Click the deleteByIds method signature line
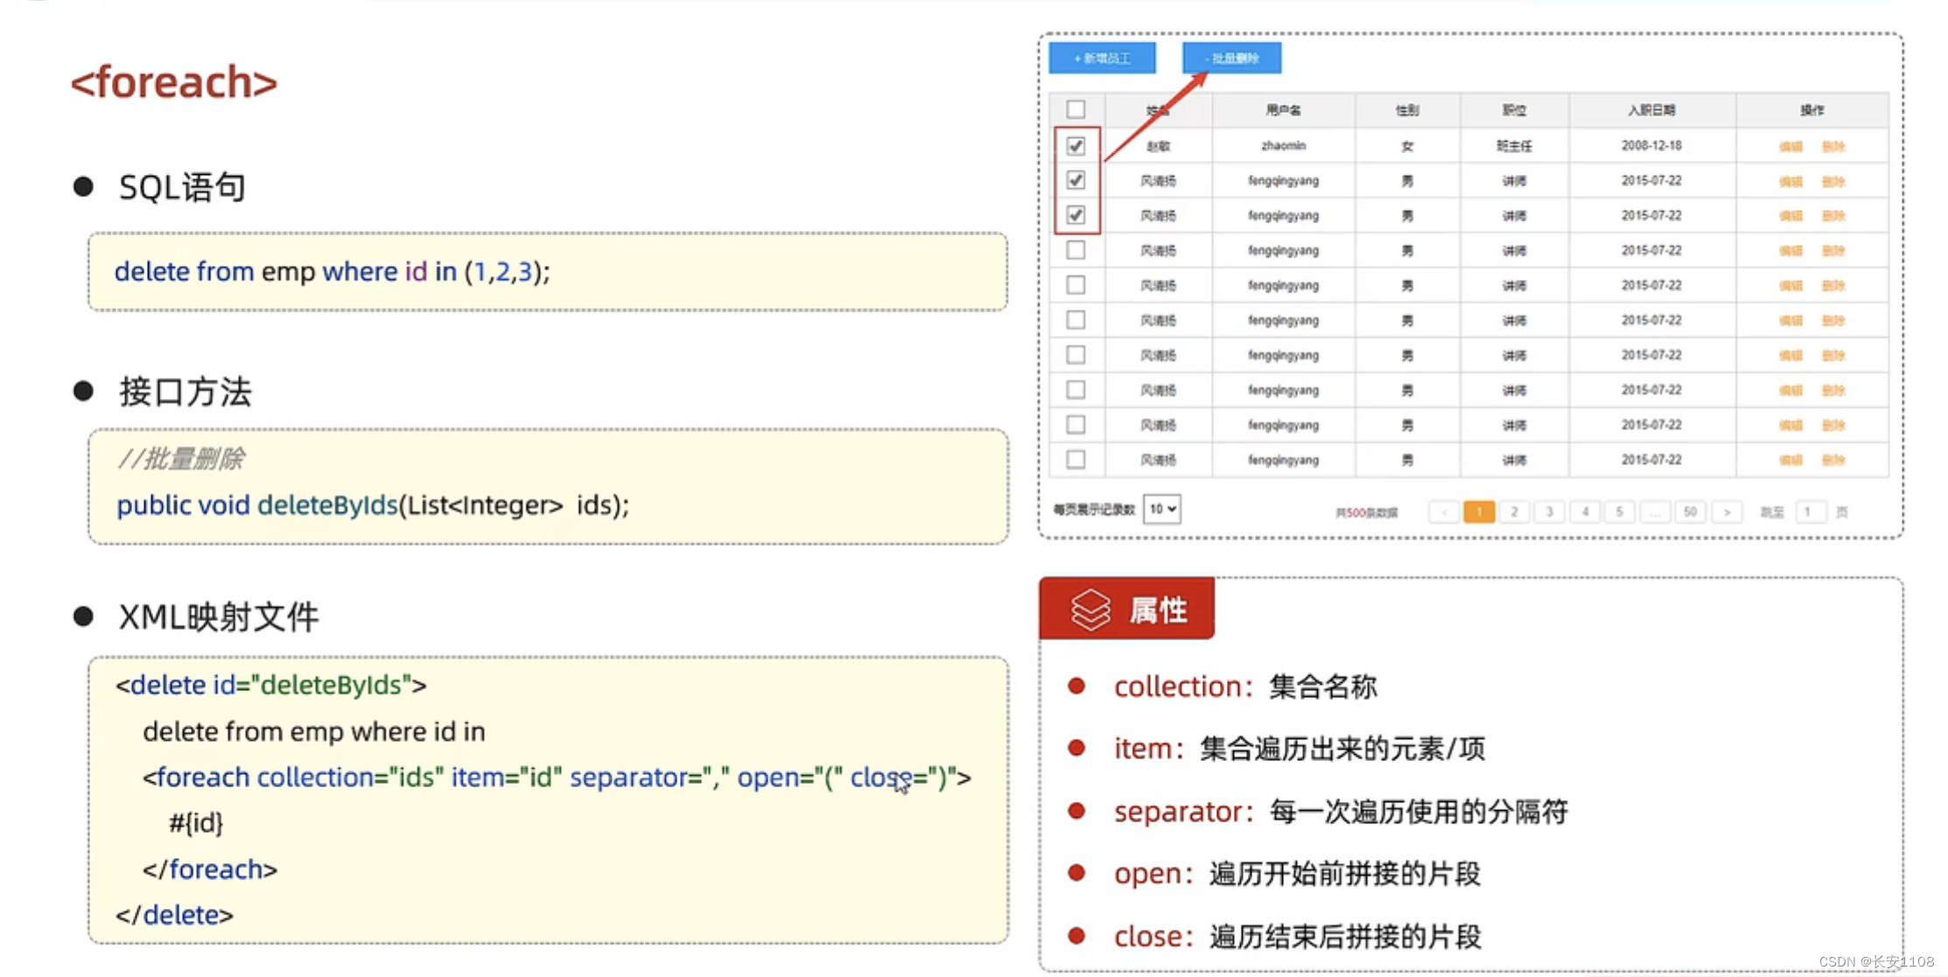Screen dimensions: 1948x977 coord(373,506)
